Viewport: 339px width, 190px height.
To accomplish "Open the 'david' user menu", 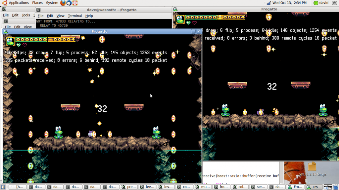I will click(x=324, y=3).
